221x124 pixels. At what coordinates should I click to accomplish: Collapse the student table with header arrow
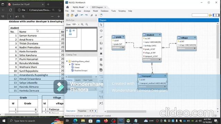click(160, 35)
